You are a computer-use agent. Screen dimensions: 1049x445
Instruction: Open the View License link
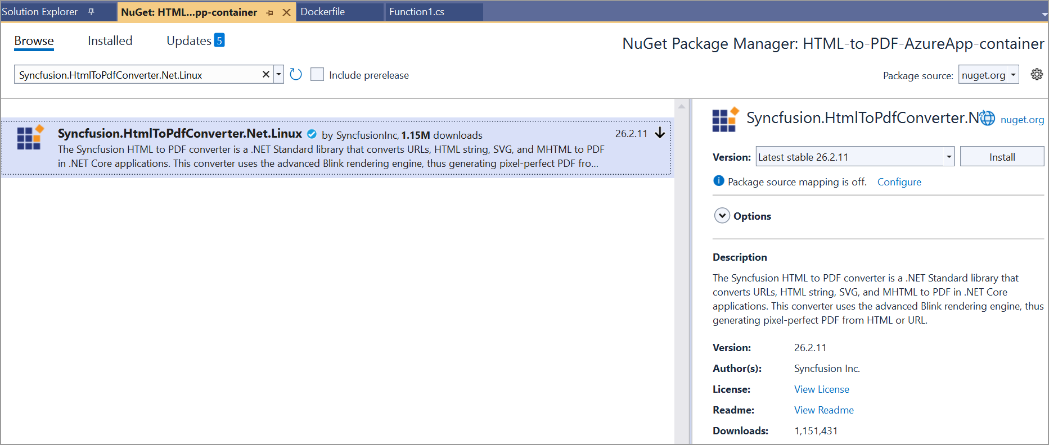pos(821,389)
